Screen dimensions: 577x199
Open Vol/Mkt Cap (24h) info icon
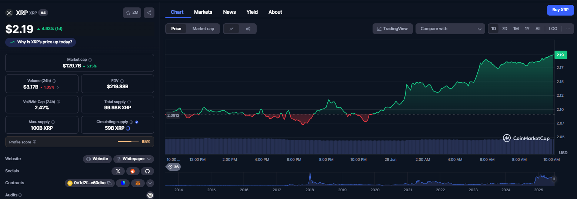pyautogui.click(x=58, y=102)
